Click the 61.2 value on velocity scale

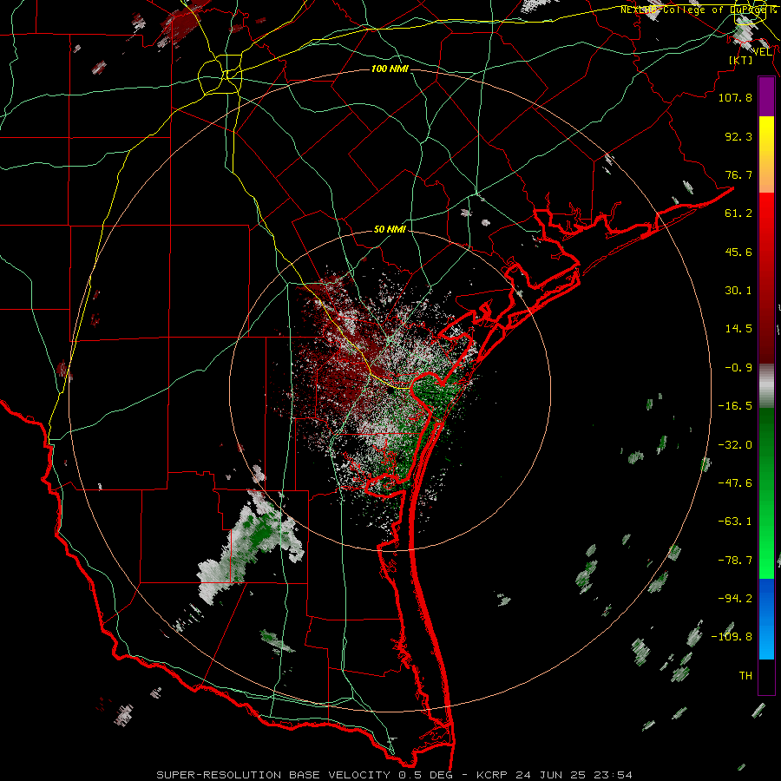tap(738, 213)
